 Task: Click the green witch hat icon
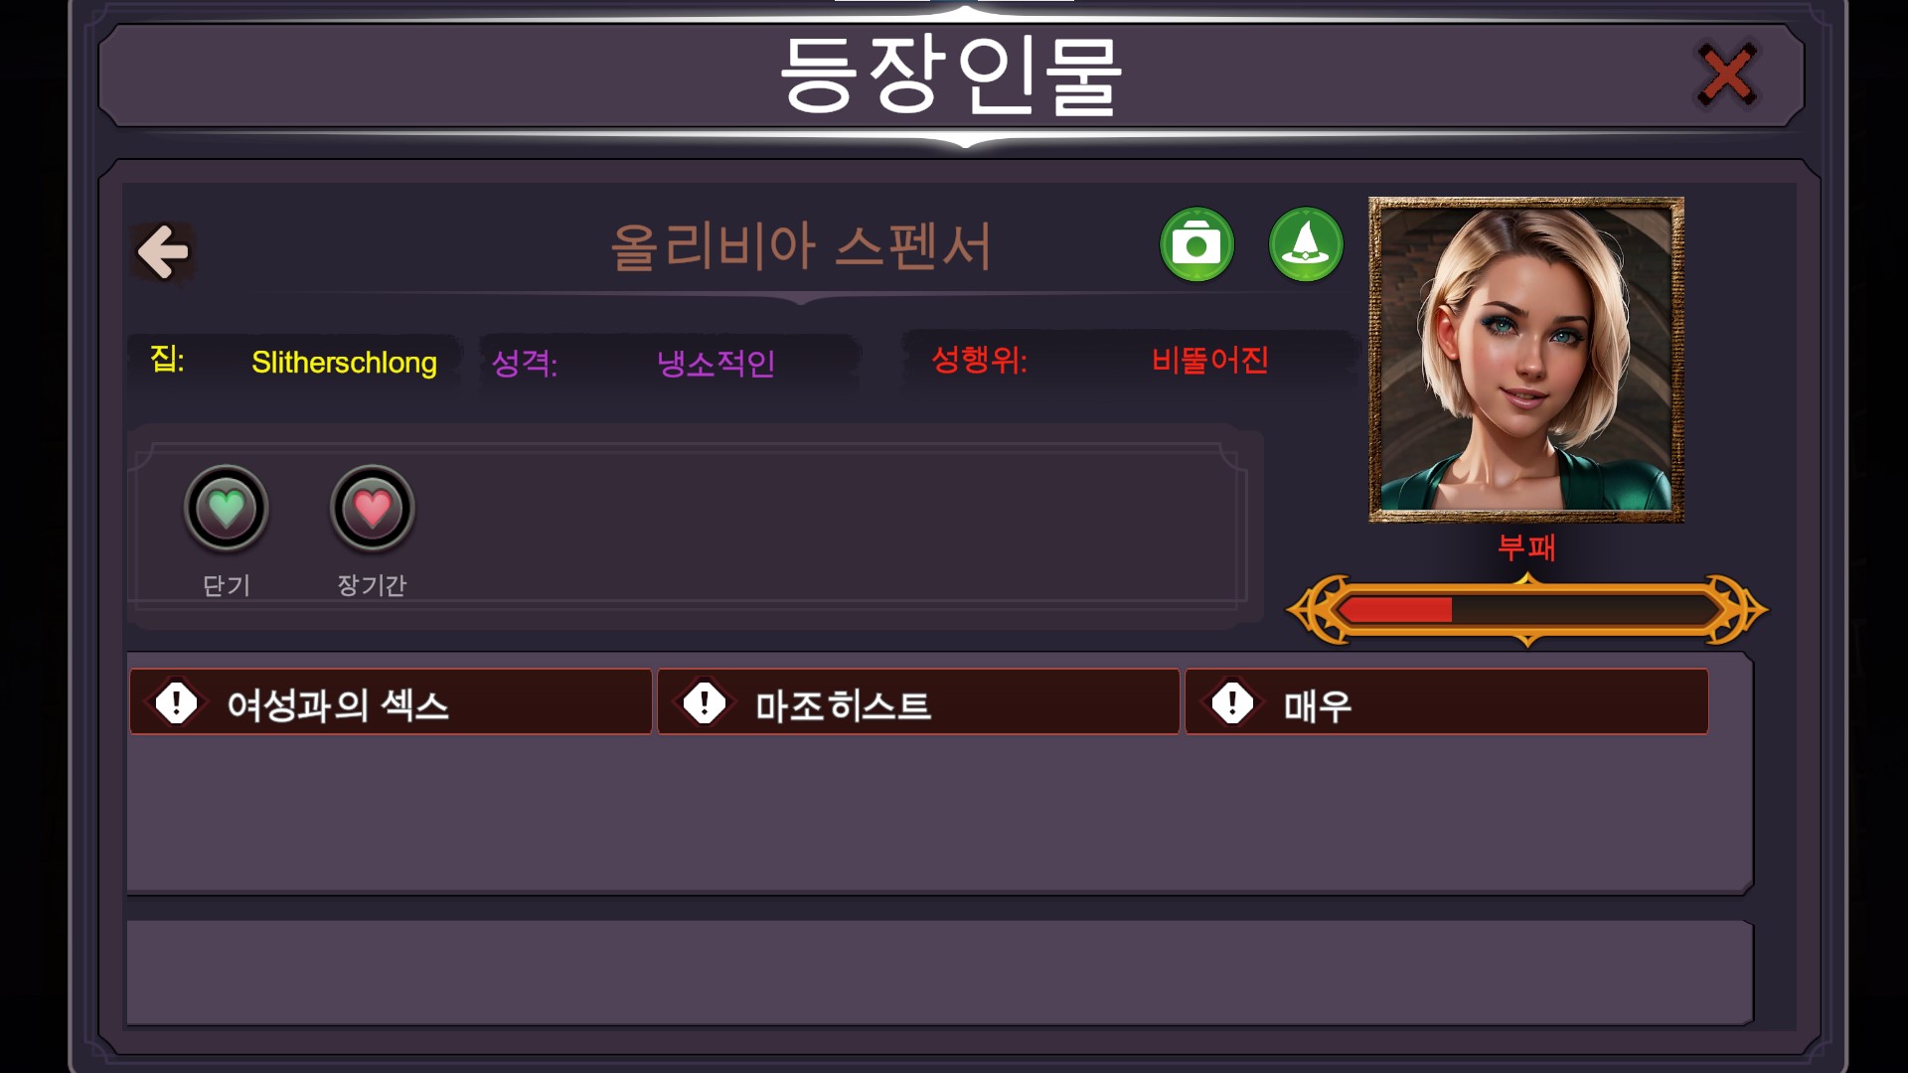(1306, 244)
